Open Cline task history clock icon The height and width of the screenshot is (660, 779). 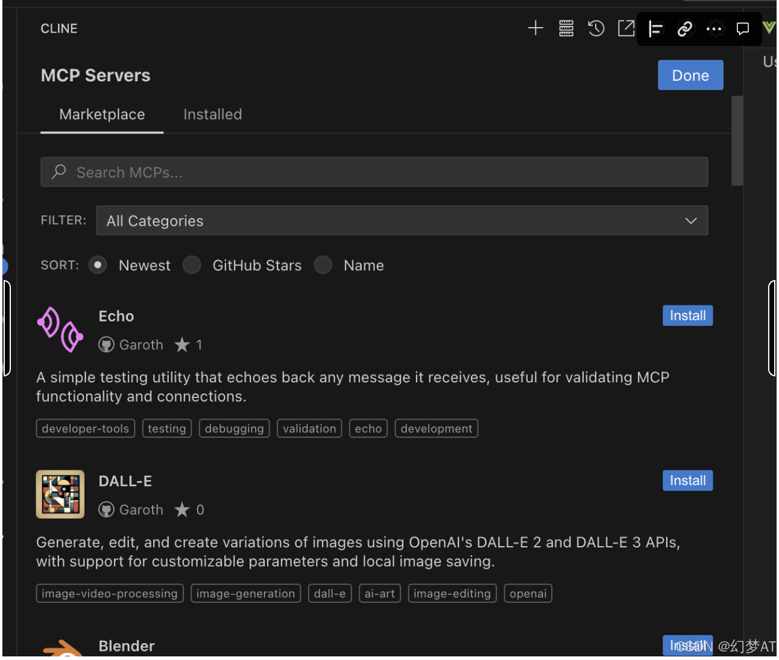pyautogui.click(x=596, y=28)
